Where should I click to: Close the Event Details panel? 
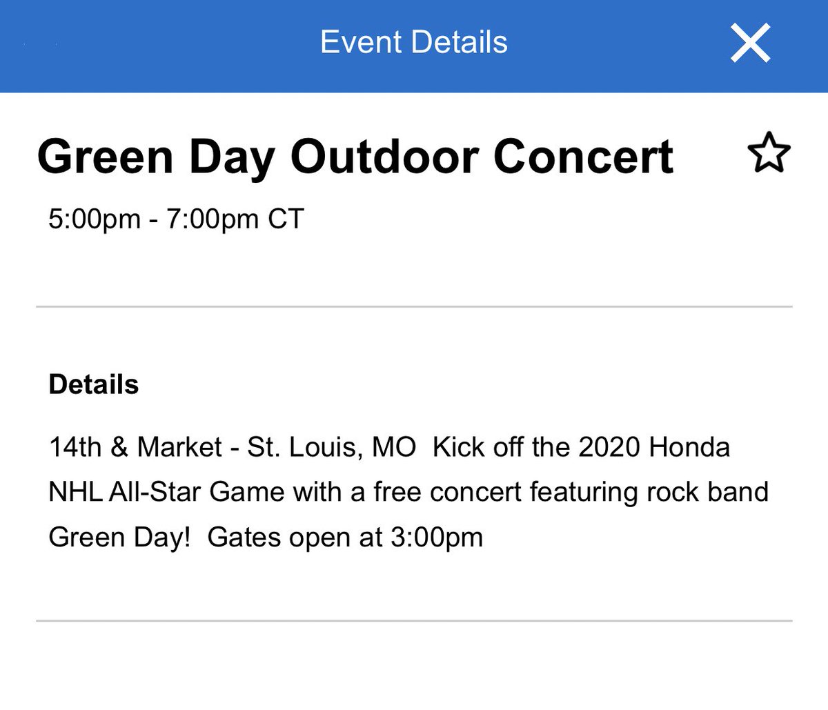[750, 43]
